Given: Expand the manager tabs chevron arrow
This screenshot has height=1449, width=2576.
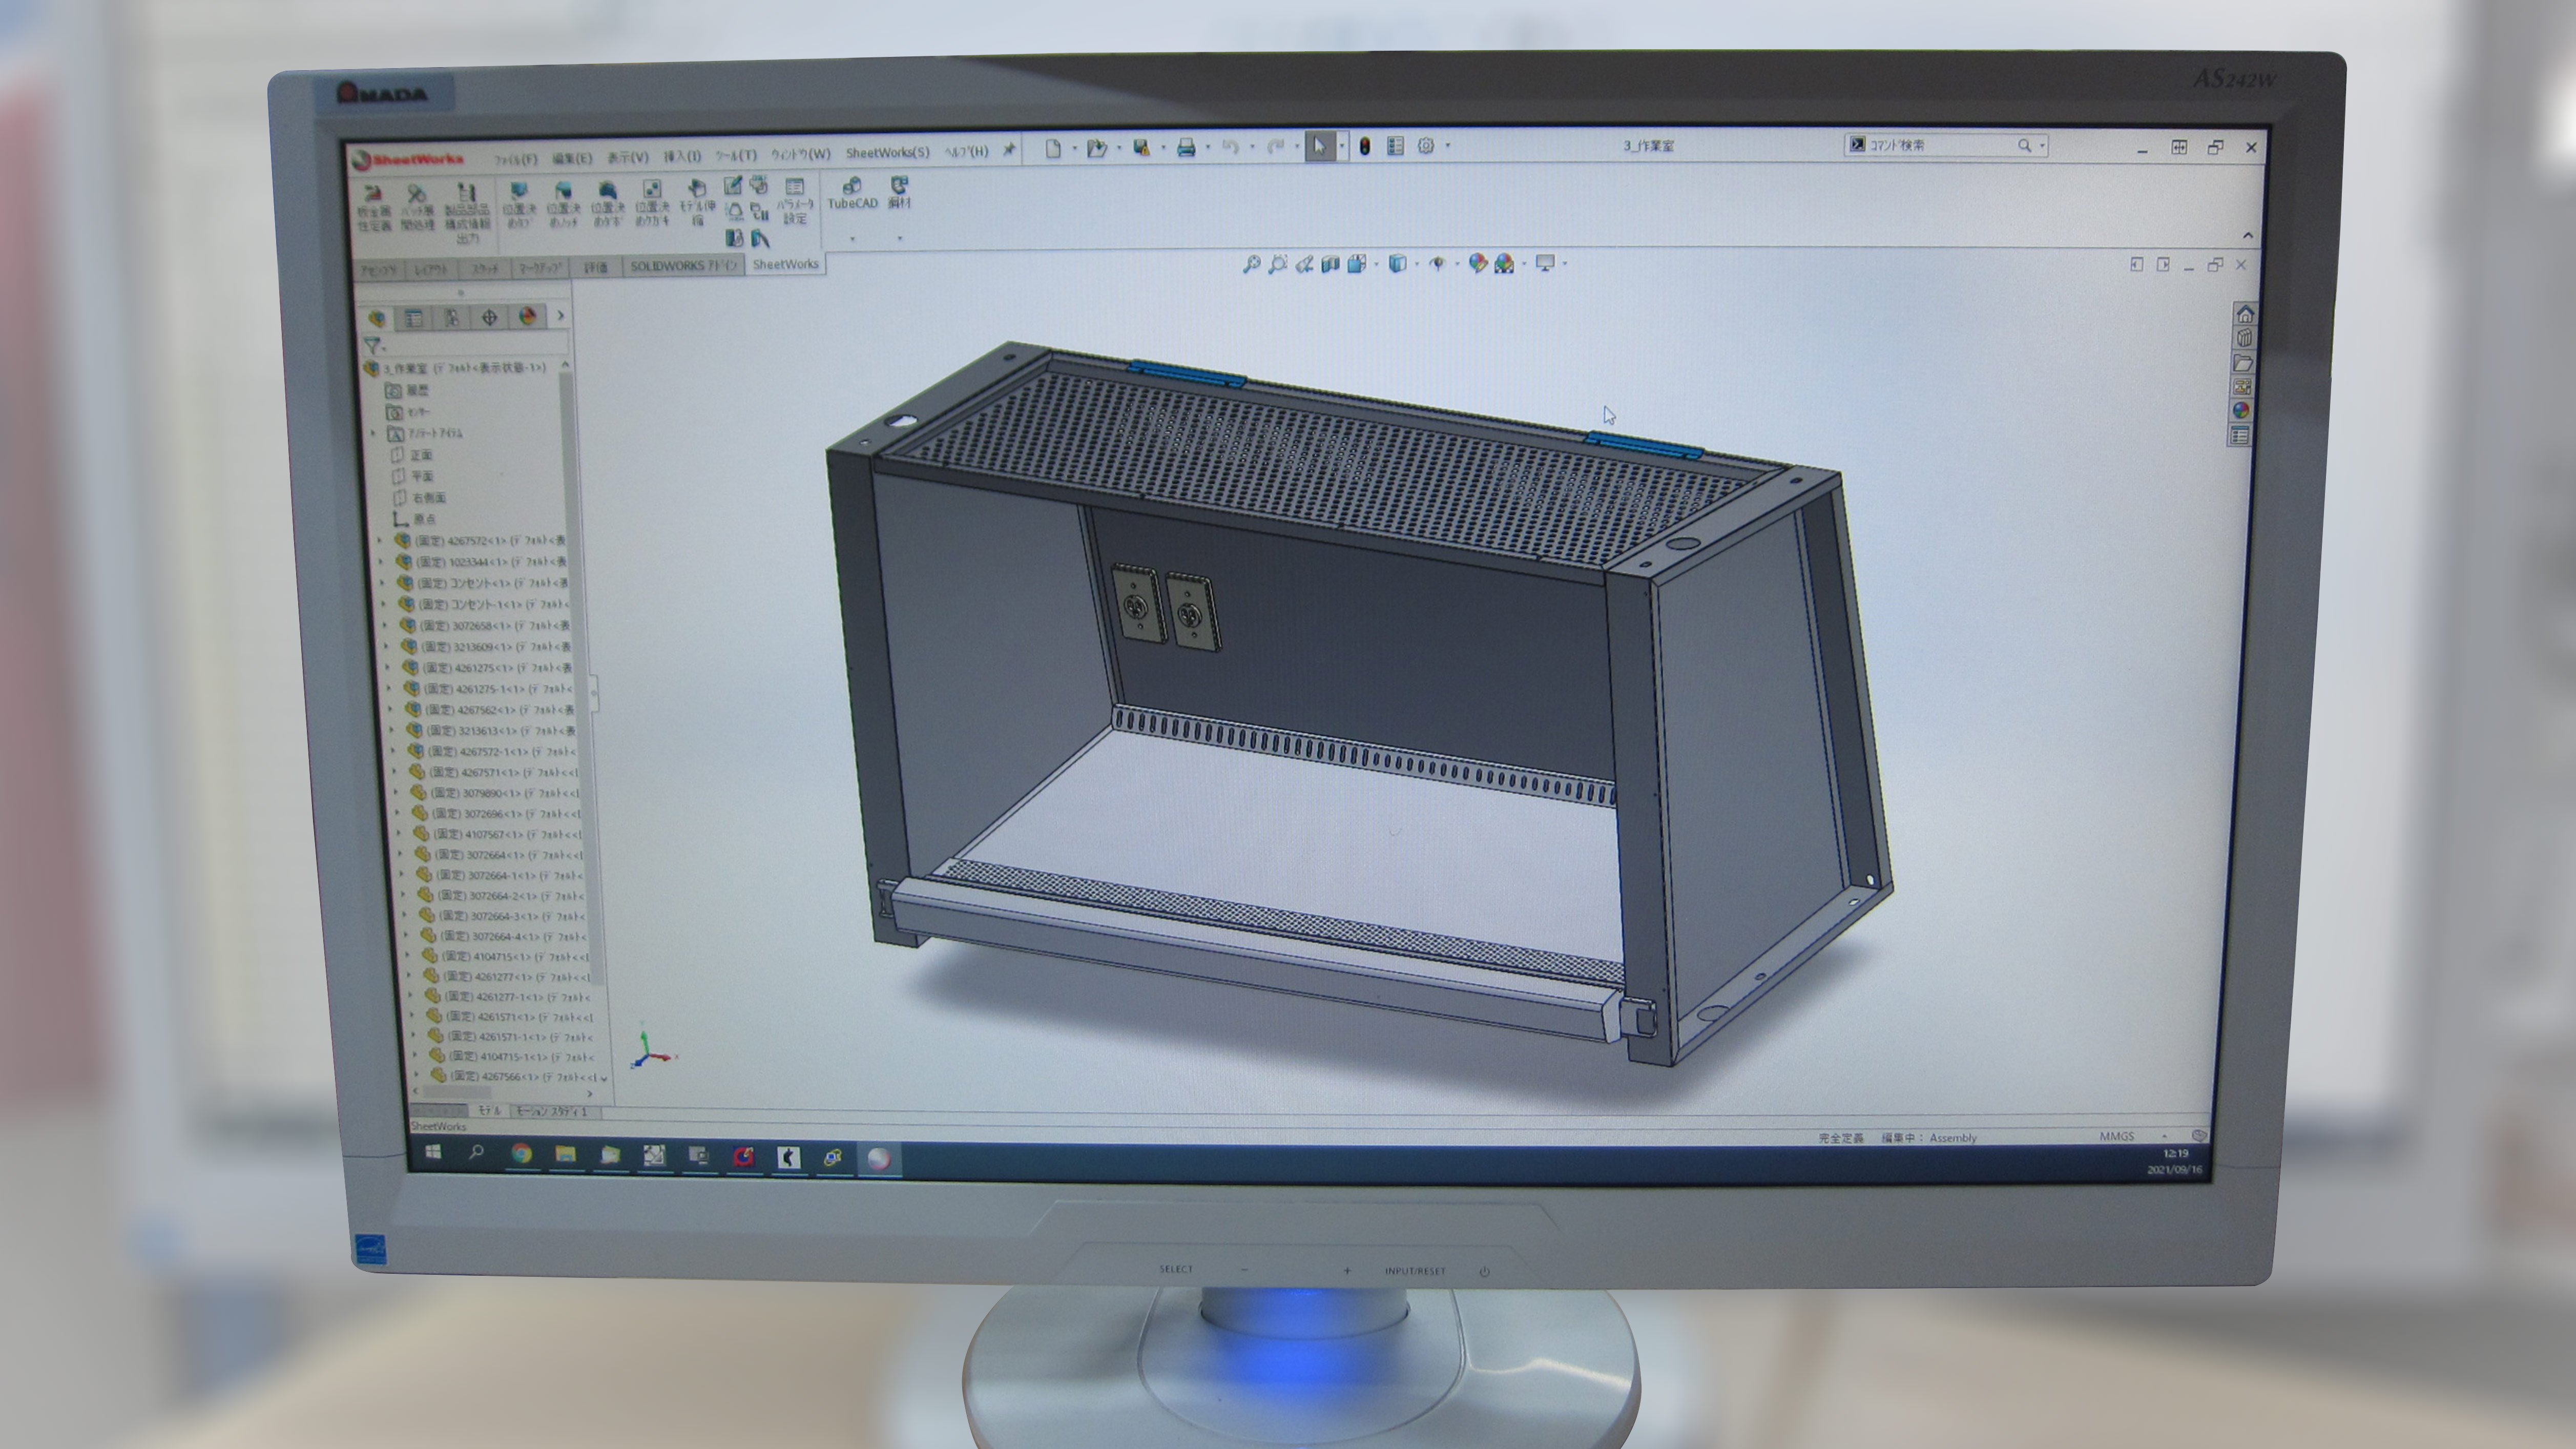Looking at the screenshot, I should 561,316.
